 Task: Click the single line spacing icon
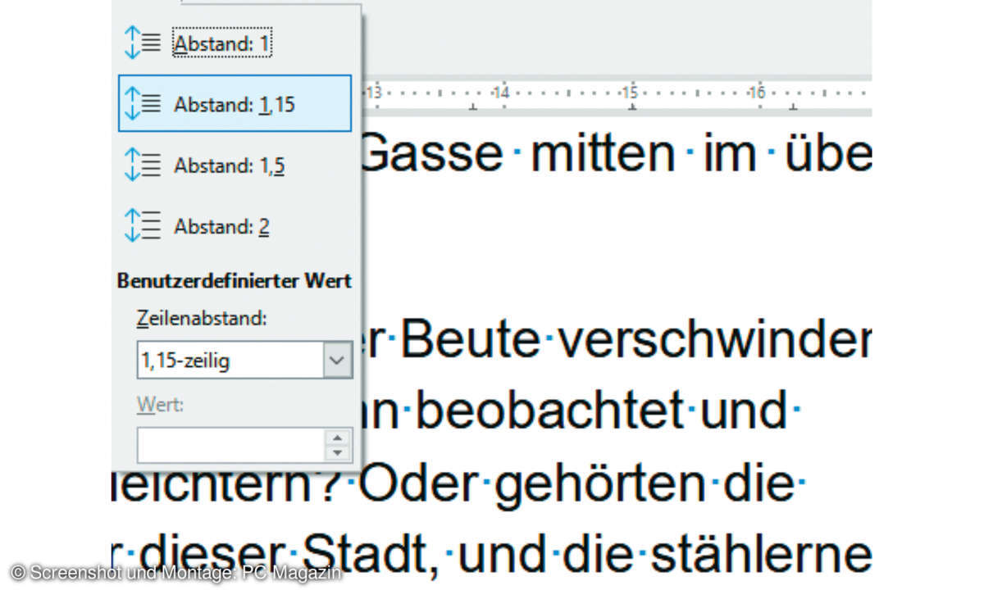(x=143, y=43)
